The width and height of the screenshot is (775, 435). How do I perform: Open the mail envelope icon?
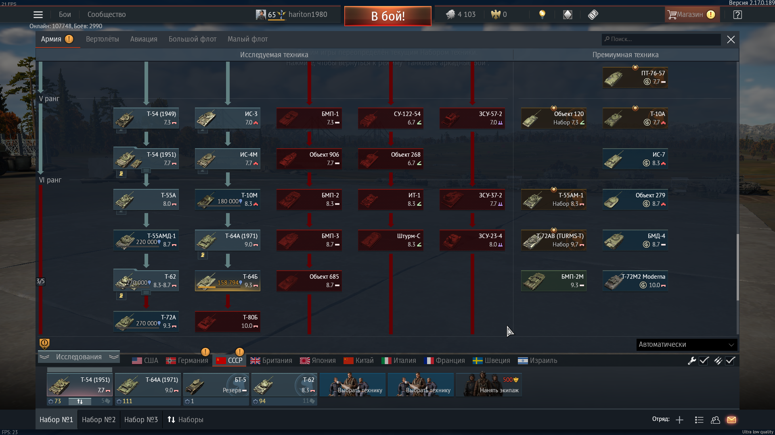pyautogui.click(x=731, y=420)
